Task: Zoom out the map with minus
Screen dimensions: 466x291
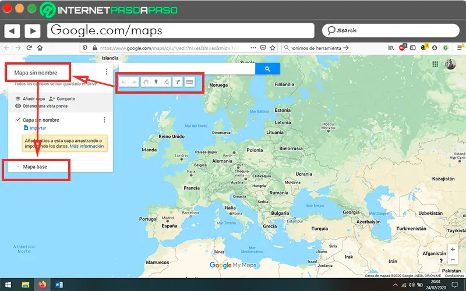Action: coord(453,260)
